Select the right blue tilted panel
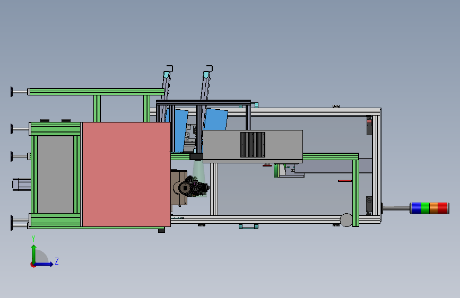Viewport: 460px width, 298px height. 216,119
